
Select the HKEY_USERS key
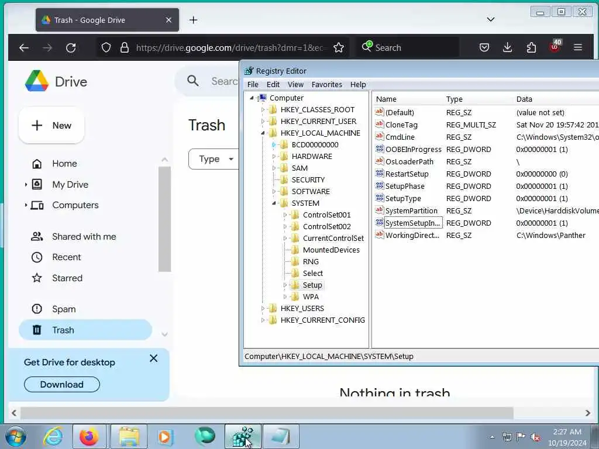[302, 309]
